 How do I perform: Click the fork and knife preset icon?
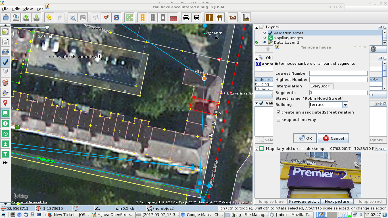pos(220,18)
